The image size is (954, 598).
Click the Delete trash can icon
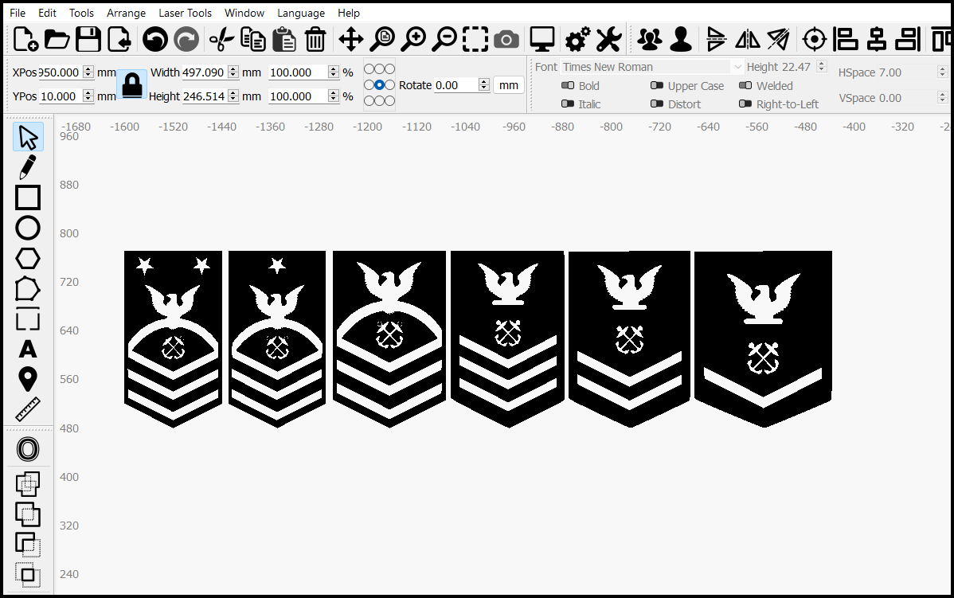315,40
